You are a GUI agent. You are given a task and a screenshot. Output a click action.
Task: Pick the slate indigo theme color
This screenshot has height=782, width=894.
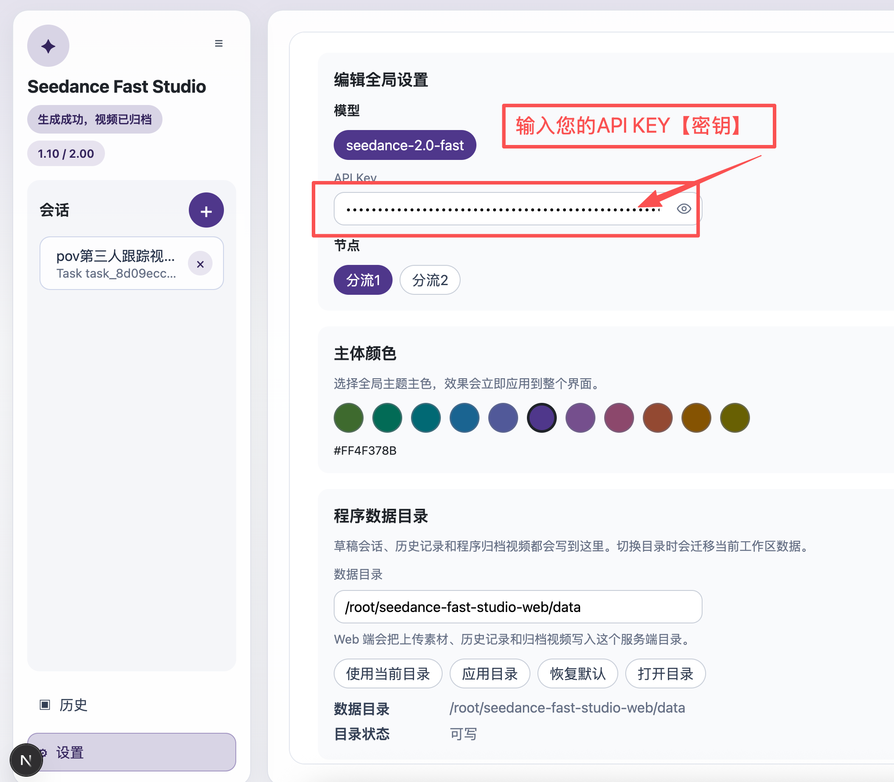[x=503, y=418]
